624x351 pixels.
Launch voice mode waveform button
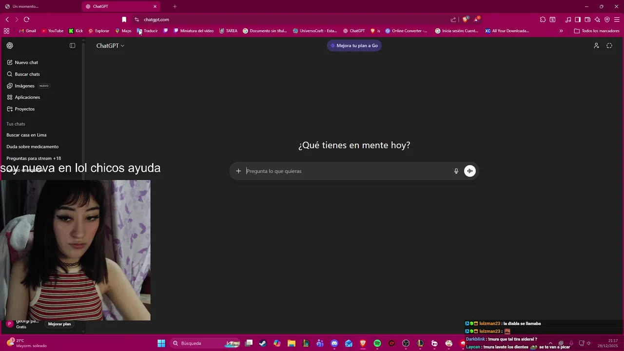[x=469, y=171]
